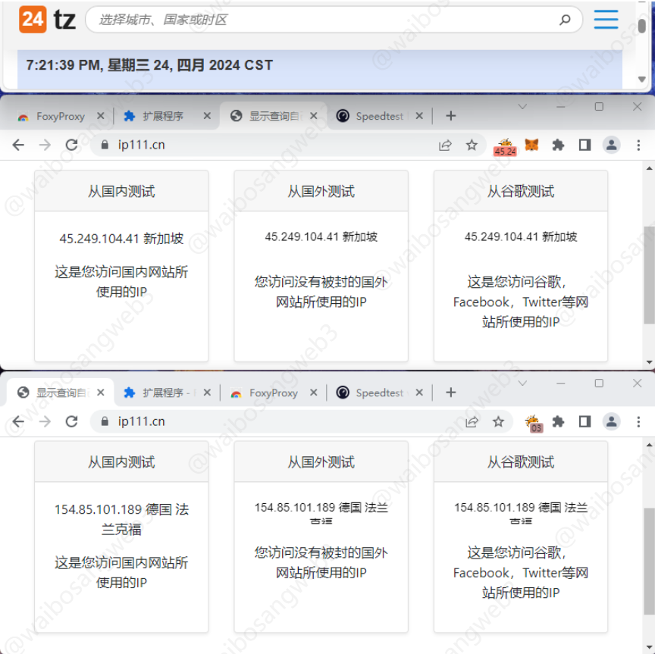Click 从国内测试 header in upper window
The height and width of the screenshot is (654, 655).
121,191
